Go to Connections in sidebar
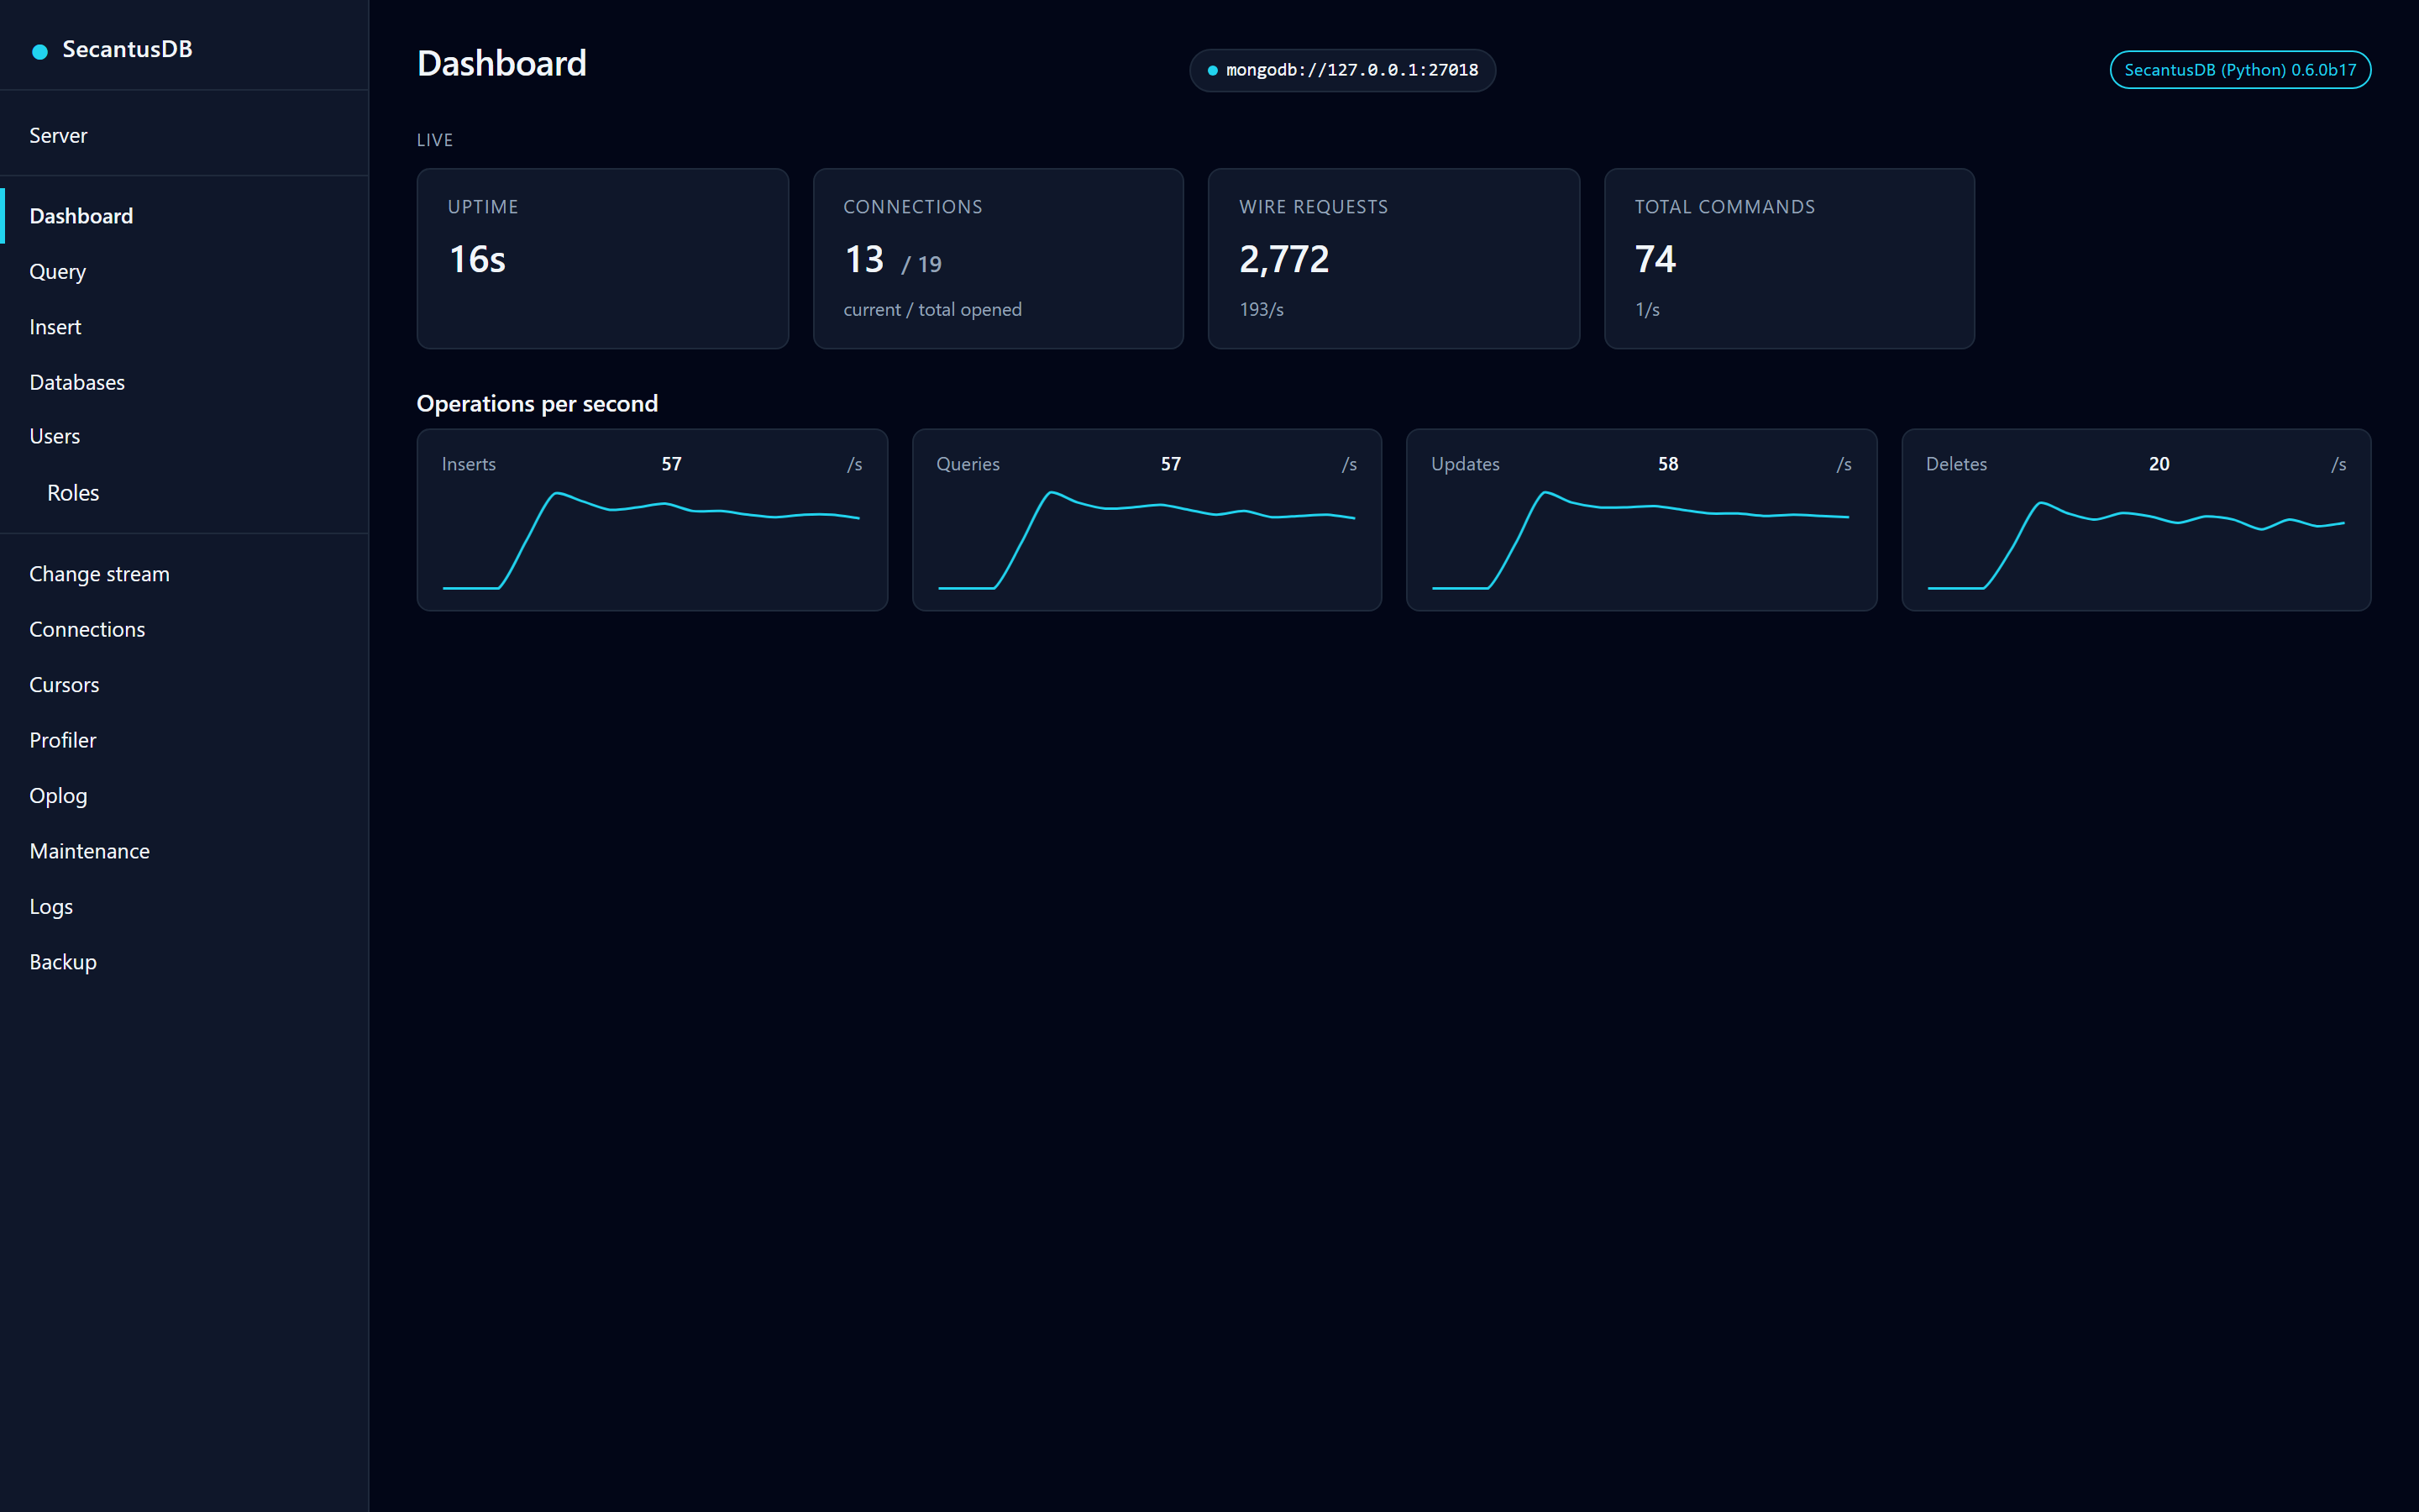The image size is (2419, 1512). tap(184, 629)
